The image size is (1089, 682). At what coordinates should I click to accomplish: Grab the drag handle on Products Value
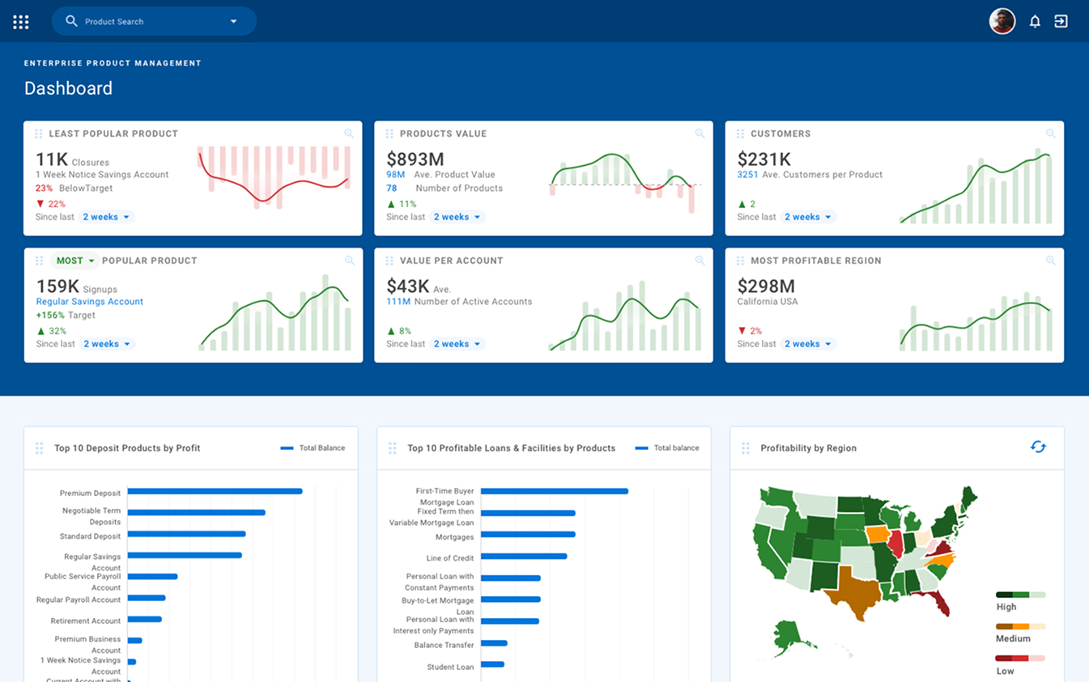[389, 133]
